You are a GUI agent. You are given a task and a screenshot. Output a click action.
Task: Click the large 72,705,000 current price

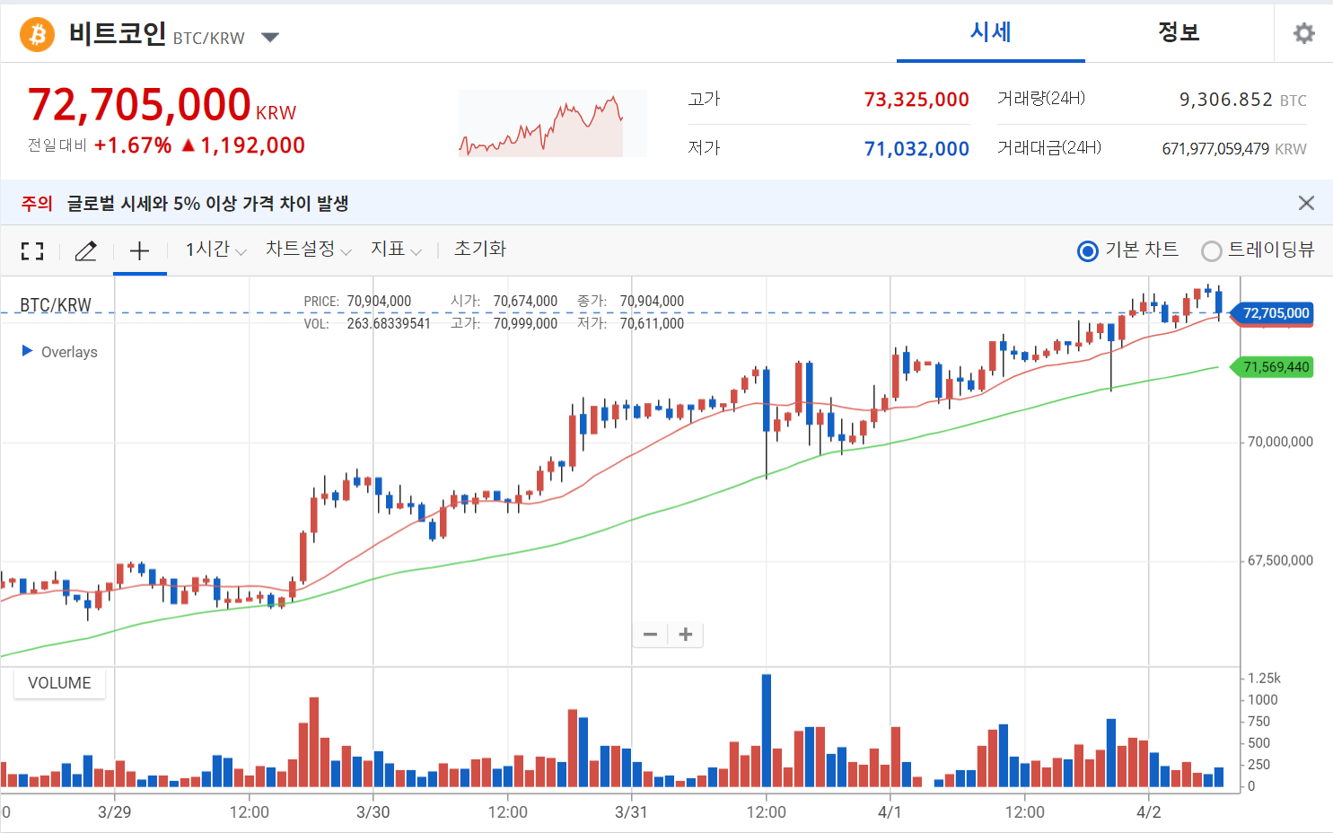pos(139,104)
